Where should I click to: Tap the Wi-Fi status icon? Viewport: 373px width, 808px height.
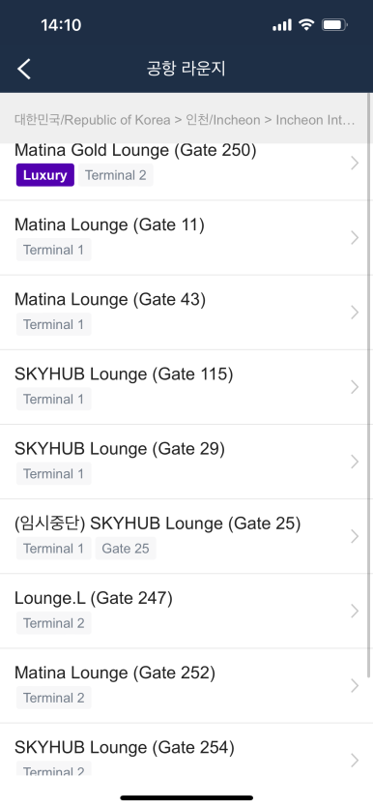pyautogui.click(x=306, y=24)
